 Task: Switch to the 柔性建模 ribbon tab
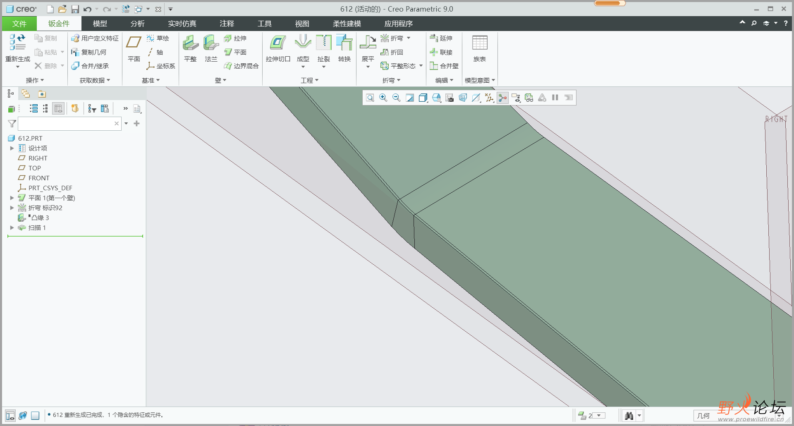click(347, 24)
